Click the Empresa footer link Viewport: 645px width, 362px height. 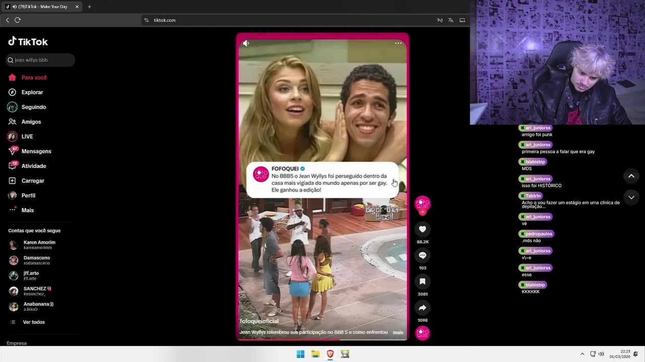click(17, 343)
